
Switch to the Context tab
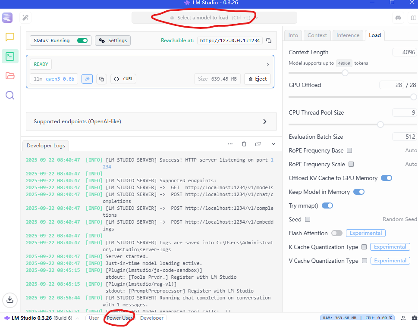[317, 35]
